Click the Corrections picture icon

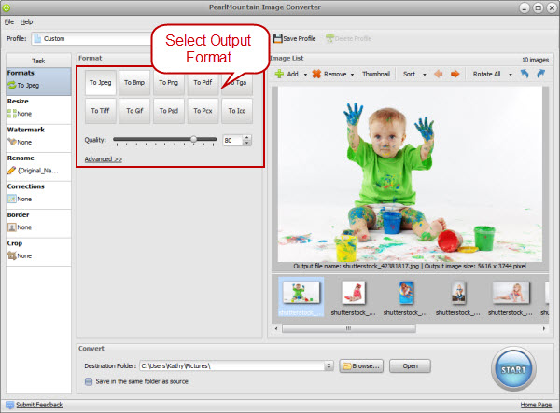pyautogui.click(x=12, y=199)
